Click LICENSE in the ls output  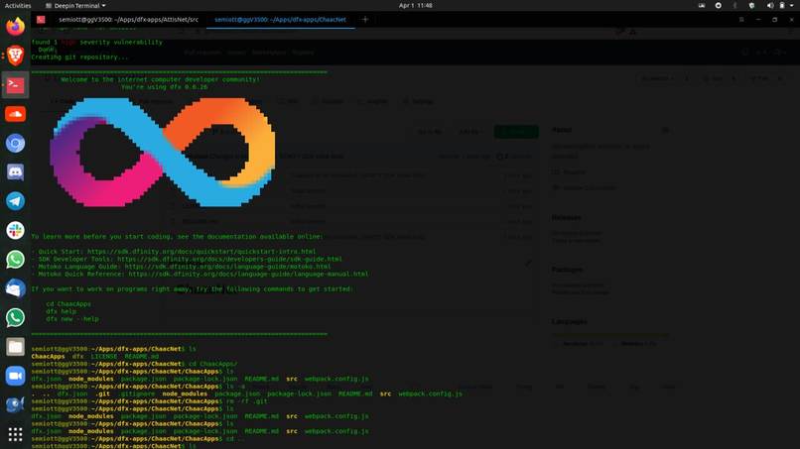pyautogui.click(x=104, y=356)
